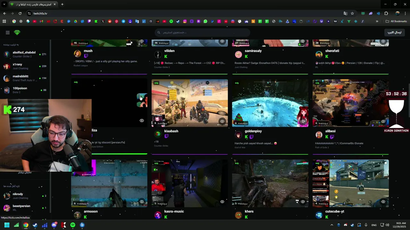Open viliden's avatar picture

[158, 54]
